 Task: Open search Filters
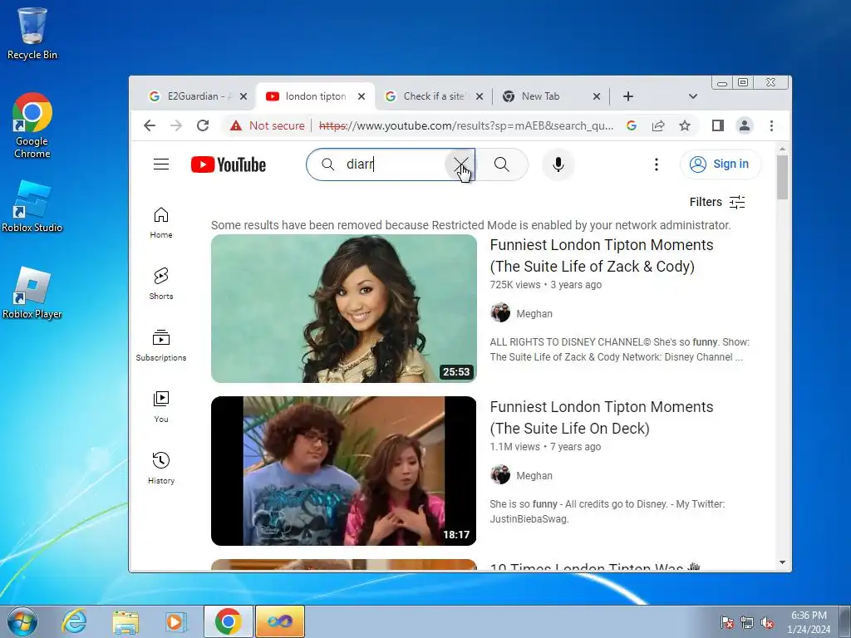coord(717,202)
